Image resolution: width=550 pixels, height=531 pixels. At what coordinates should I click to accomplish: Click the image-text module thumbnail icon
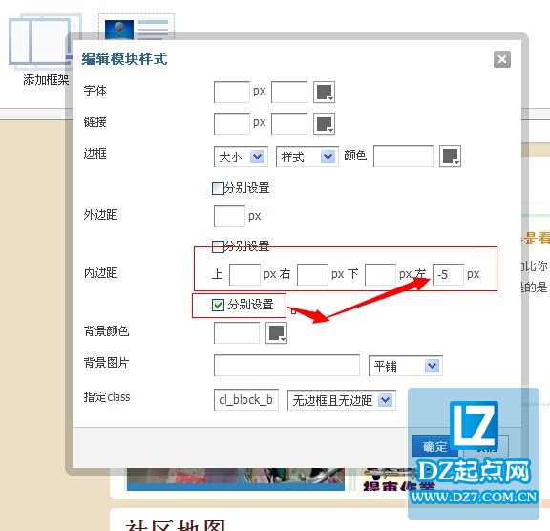click(x=137, y=28)
